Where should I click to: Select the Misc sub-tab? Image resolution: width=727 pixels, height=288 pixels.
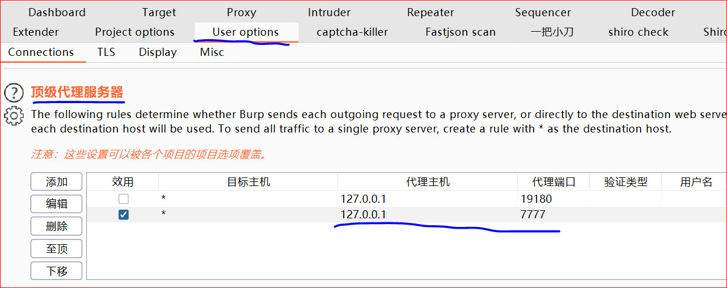click(x=212, y=52)
